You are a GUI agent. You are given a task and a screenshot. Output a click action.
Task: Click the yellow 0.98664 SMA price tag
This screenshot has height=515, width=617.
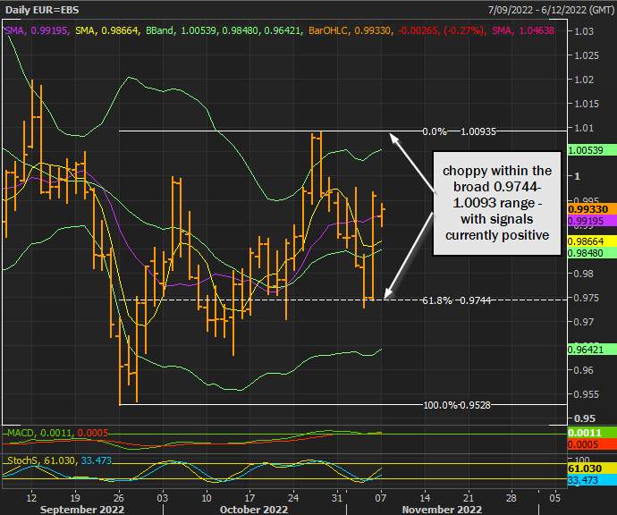[x=592, y=241]
